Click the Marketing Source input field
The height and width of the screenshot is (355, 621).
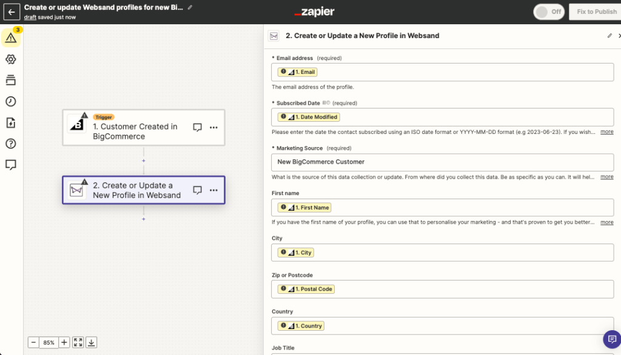(442, 162)
